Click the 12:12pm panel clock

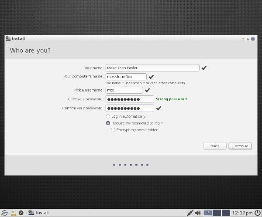[x=242, y=213]
